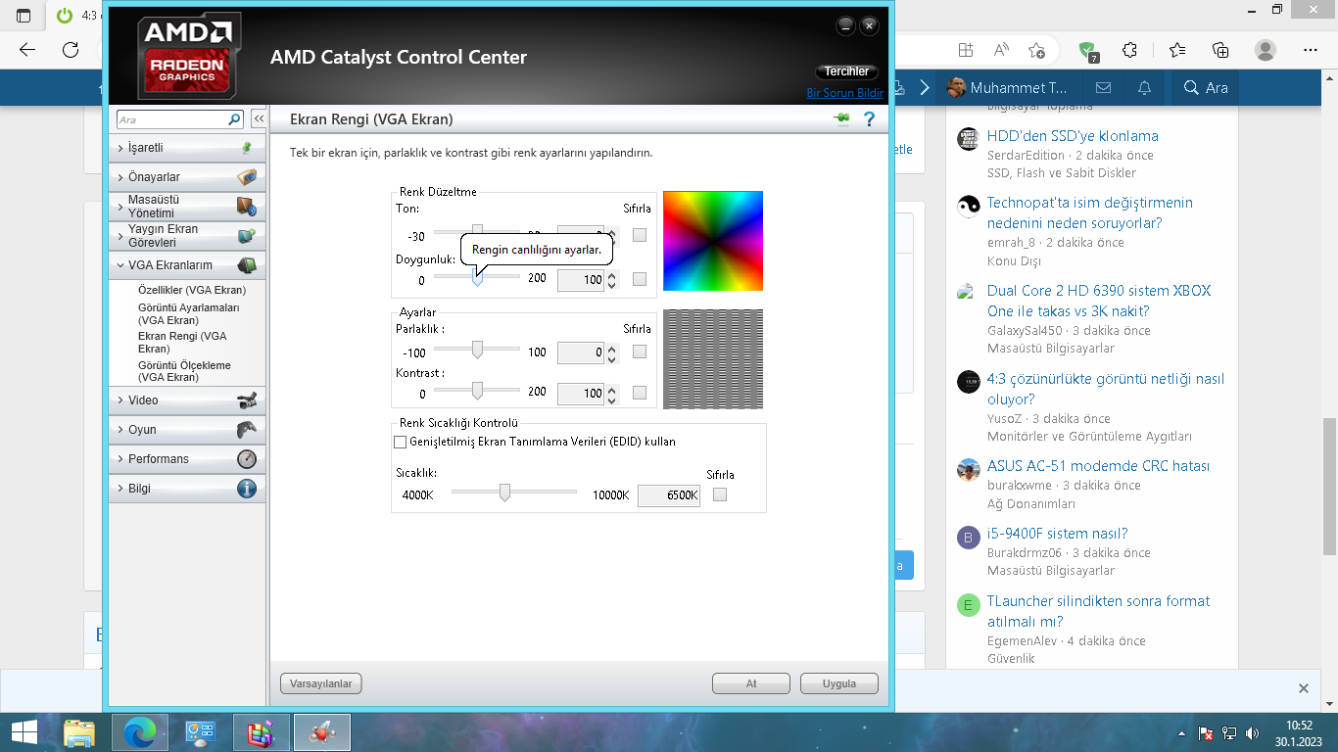The height and width of the screenshot is (752, 1338).
Task: Open the ASUS AC-51 modemde CRC hatası thread
Action: pyautogui.click(x=1098, y=466)
